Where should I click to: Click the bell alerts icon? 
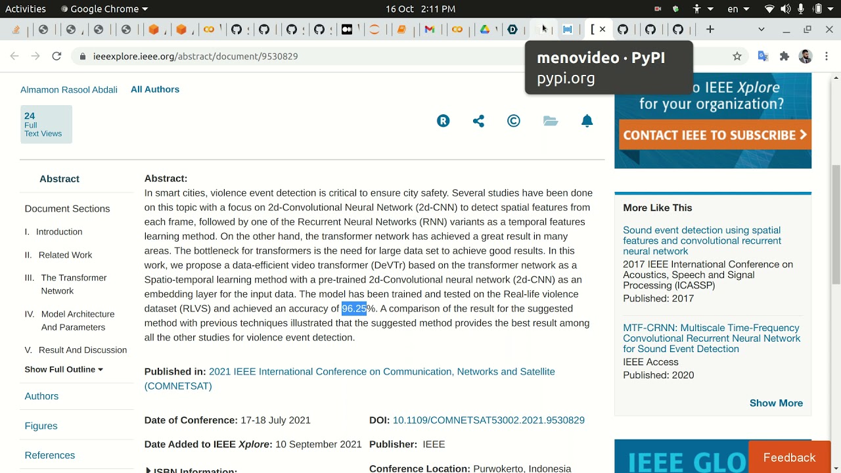587,121
